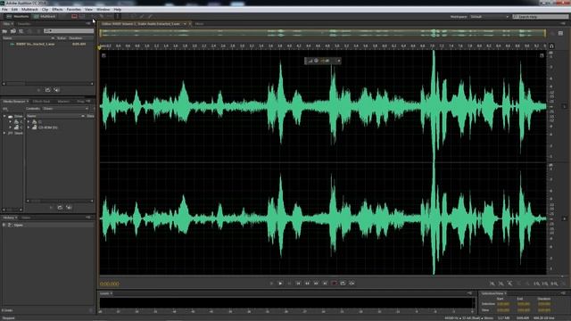Click the New File icon
Image resolution: width=571 pixels, height=321 pixels.
click(x=21, y=31)
